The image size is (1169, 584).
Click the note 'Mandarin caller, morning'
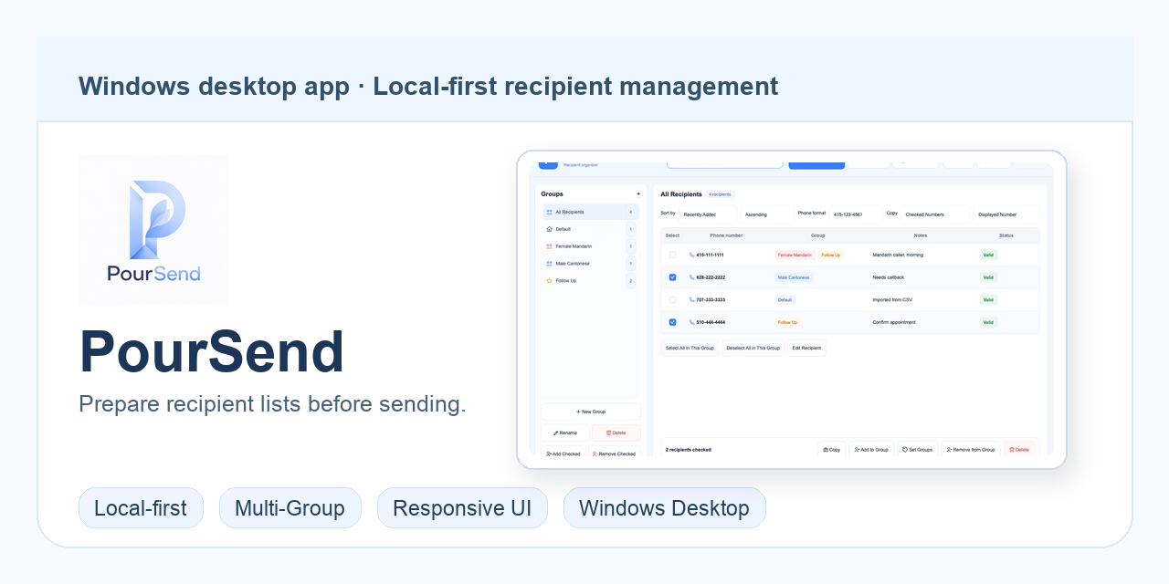[x=898, y=255]
